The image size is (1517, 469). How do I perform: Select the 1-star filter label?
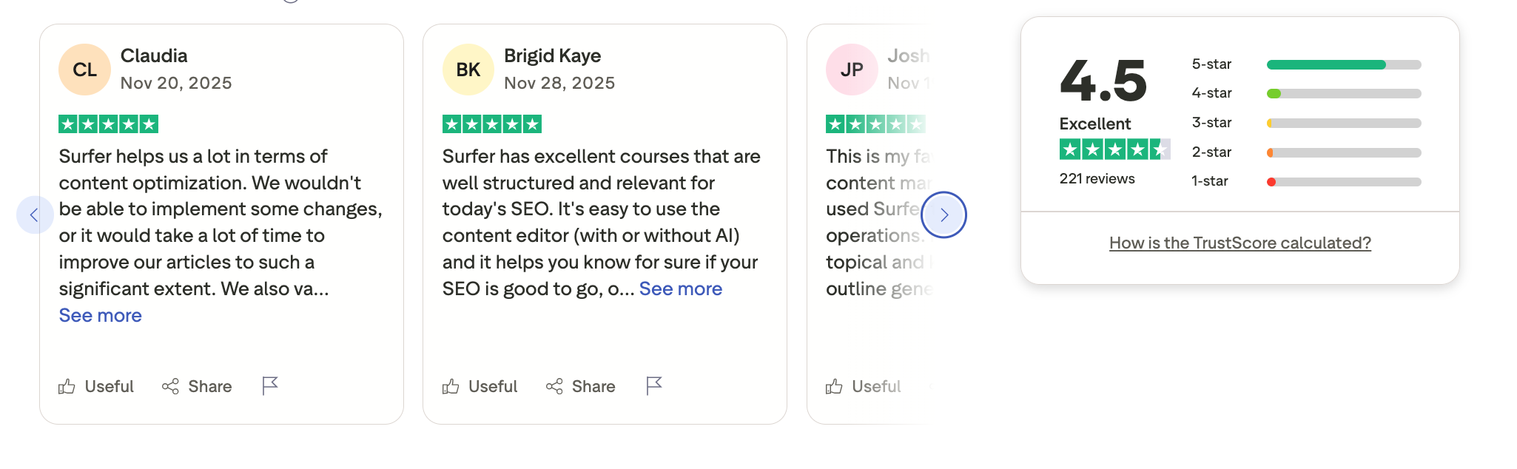click(x=1210, y=180)
